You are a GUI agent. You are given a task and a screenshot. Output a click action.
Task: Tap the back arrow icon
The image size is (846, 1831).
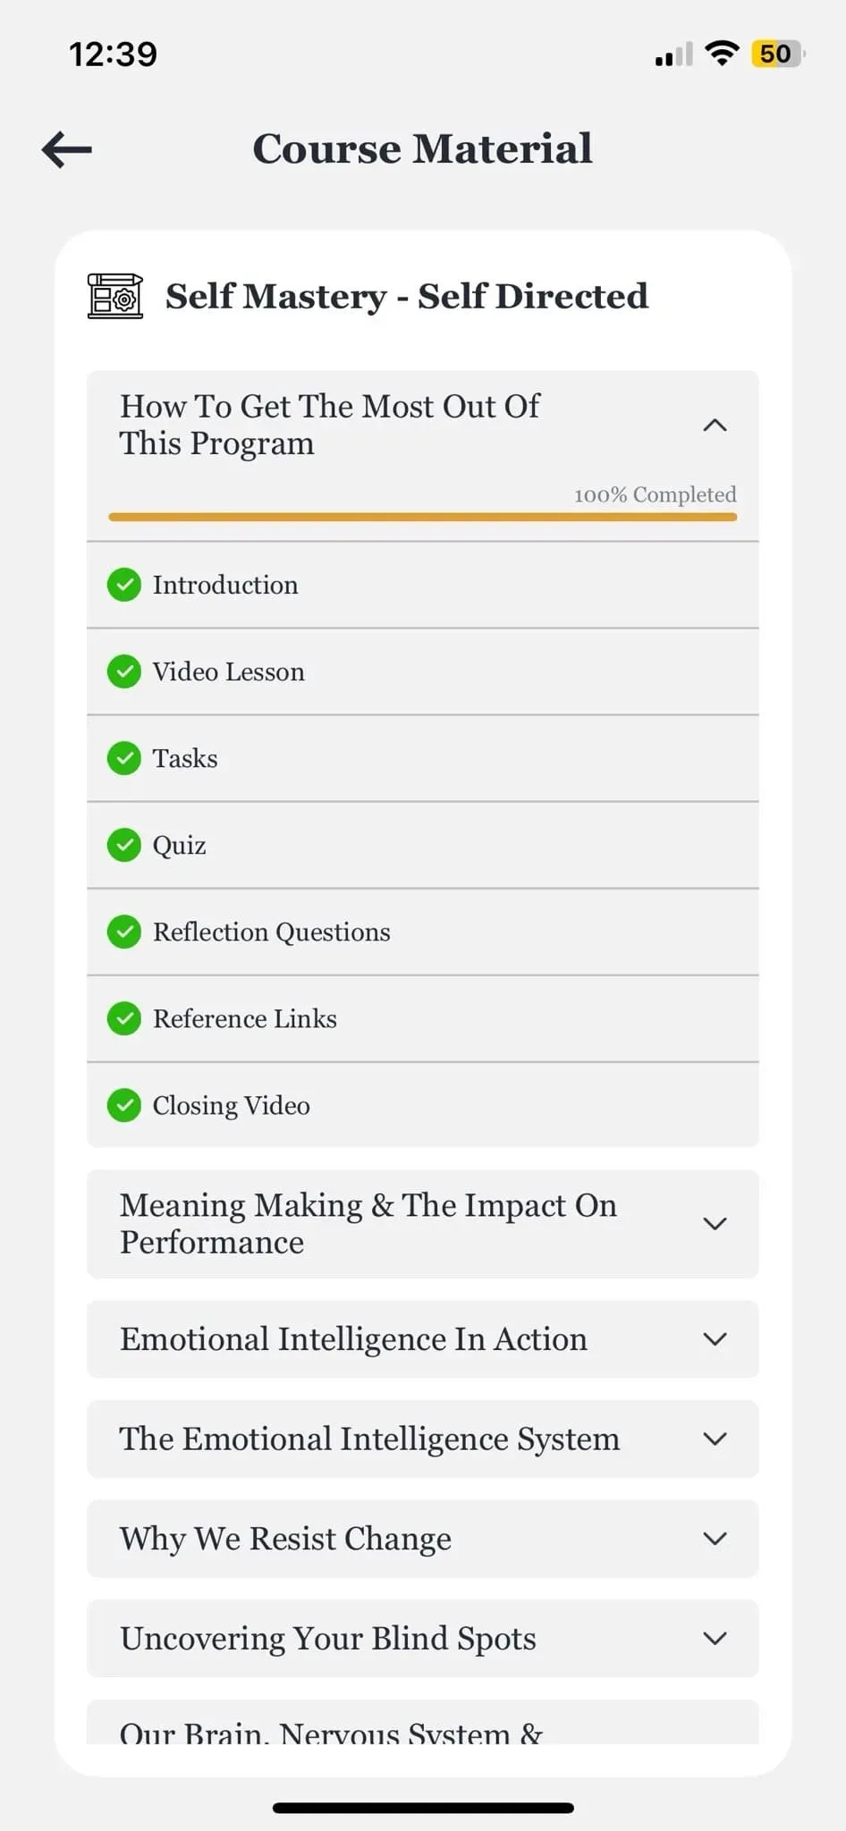pos(67,149)
